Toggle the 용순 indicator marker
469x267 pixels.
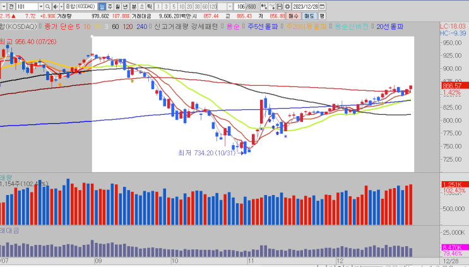coord(222,27)
